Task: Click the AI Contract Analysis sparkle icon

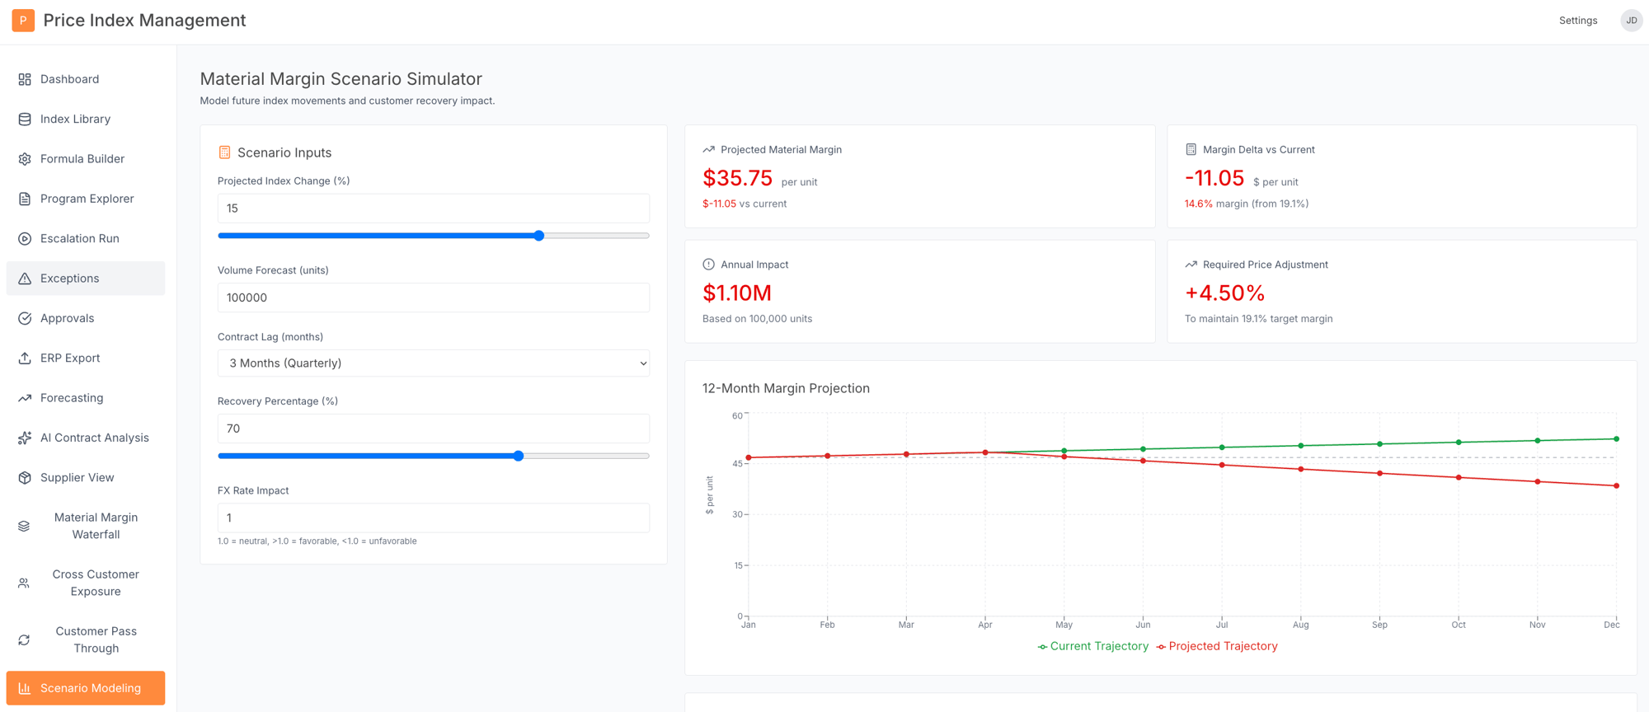Action: pos(25,438)
